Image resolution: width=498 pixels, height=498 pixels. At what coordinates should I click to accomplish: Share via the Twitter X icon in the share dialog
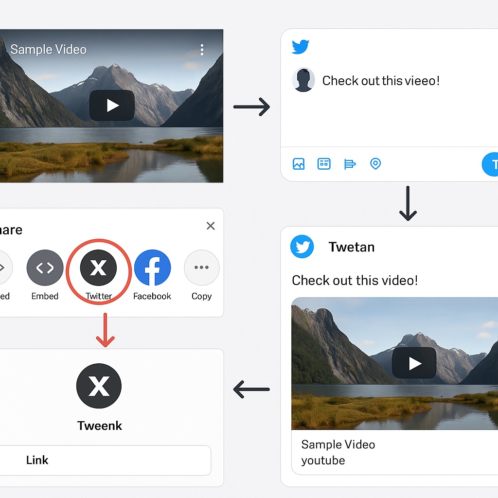click(98, 268)
